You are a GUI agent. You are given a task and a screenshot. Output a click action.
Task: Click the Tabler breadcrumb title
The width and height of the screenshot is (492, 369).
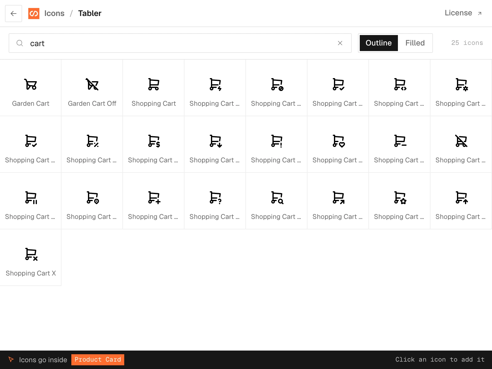tap(90, 13)
